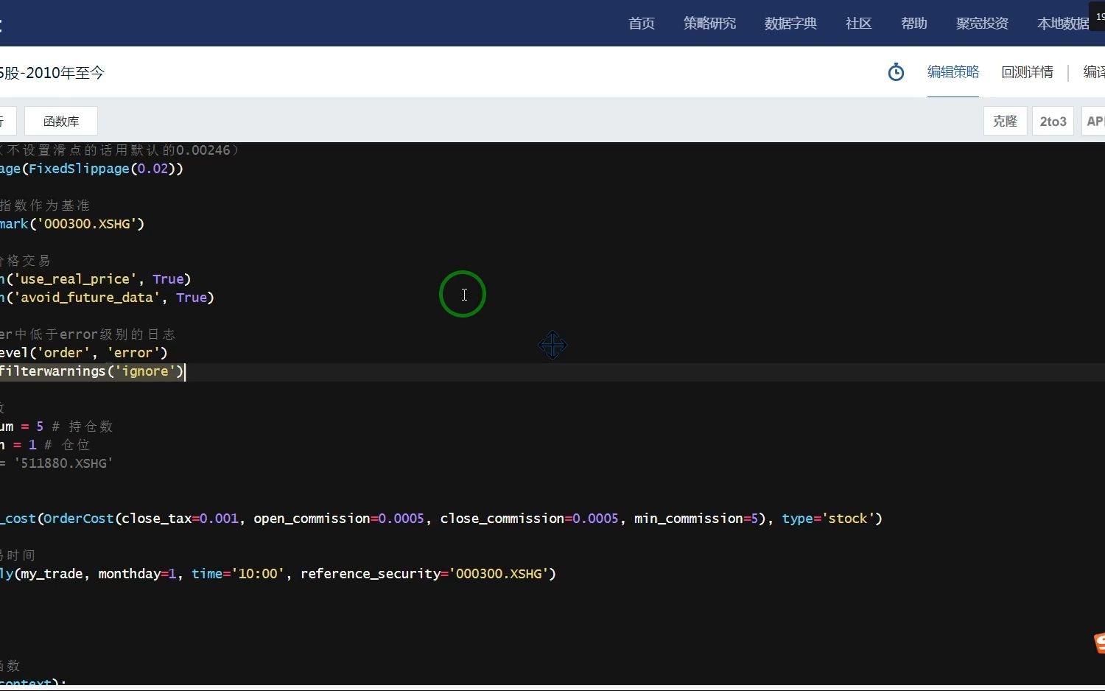The width and height of the screenshot is (1105, 691).
Task: Switch to the 编辑策略 tab
Action: (x=953, y=72)
